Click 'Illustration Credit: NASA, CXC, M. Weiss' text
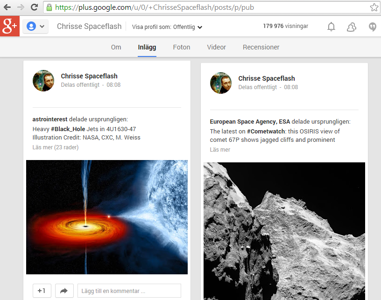 86,137
